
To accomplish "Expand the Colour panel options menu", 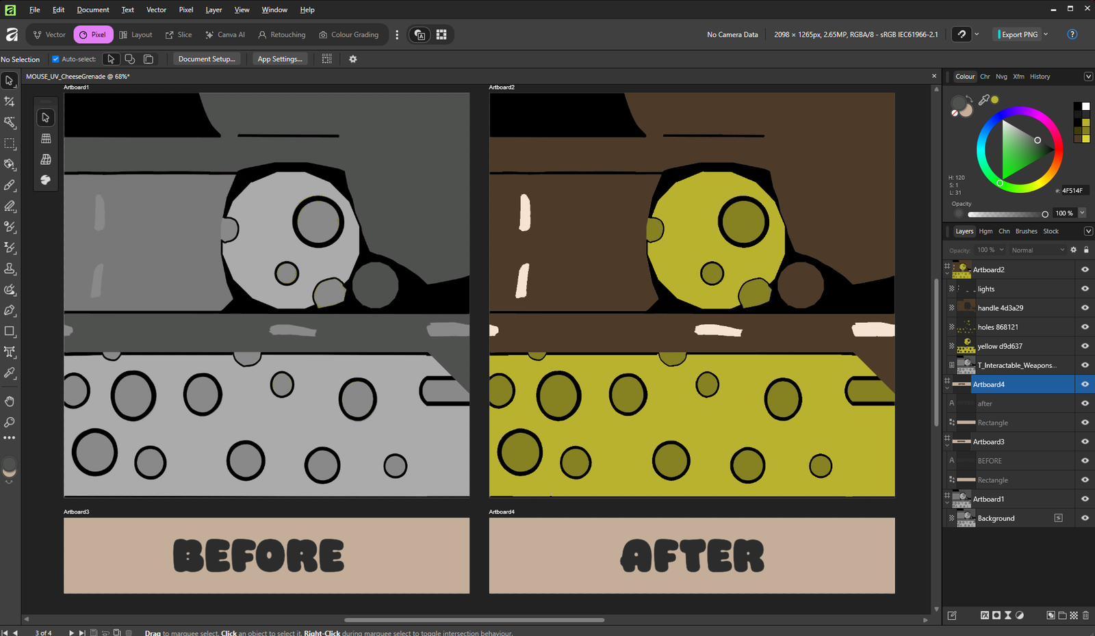I will point(1088,77).
